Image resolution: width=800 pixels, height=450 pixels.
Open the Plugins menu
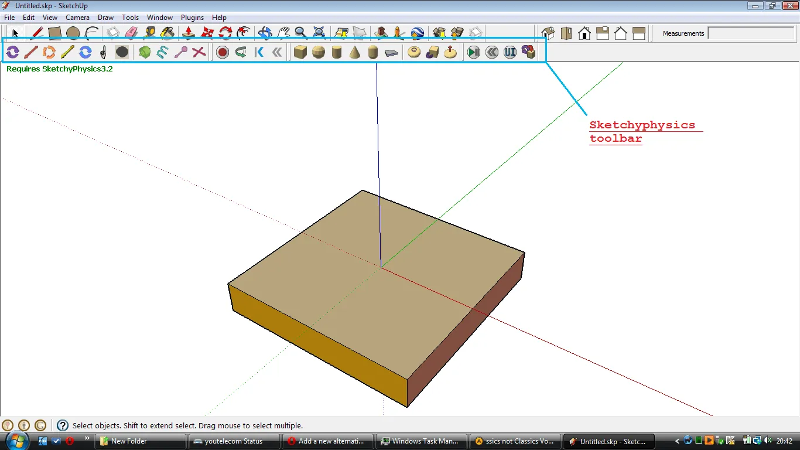pos(192,17)
